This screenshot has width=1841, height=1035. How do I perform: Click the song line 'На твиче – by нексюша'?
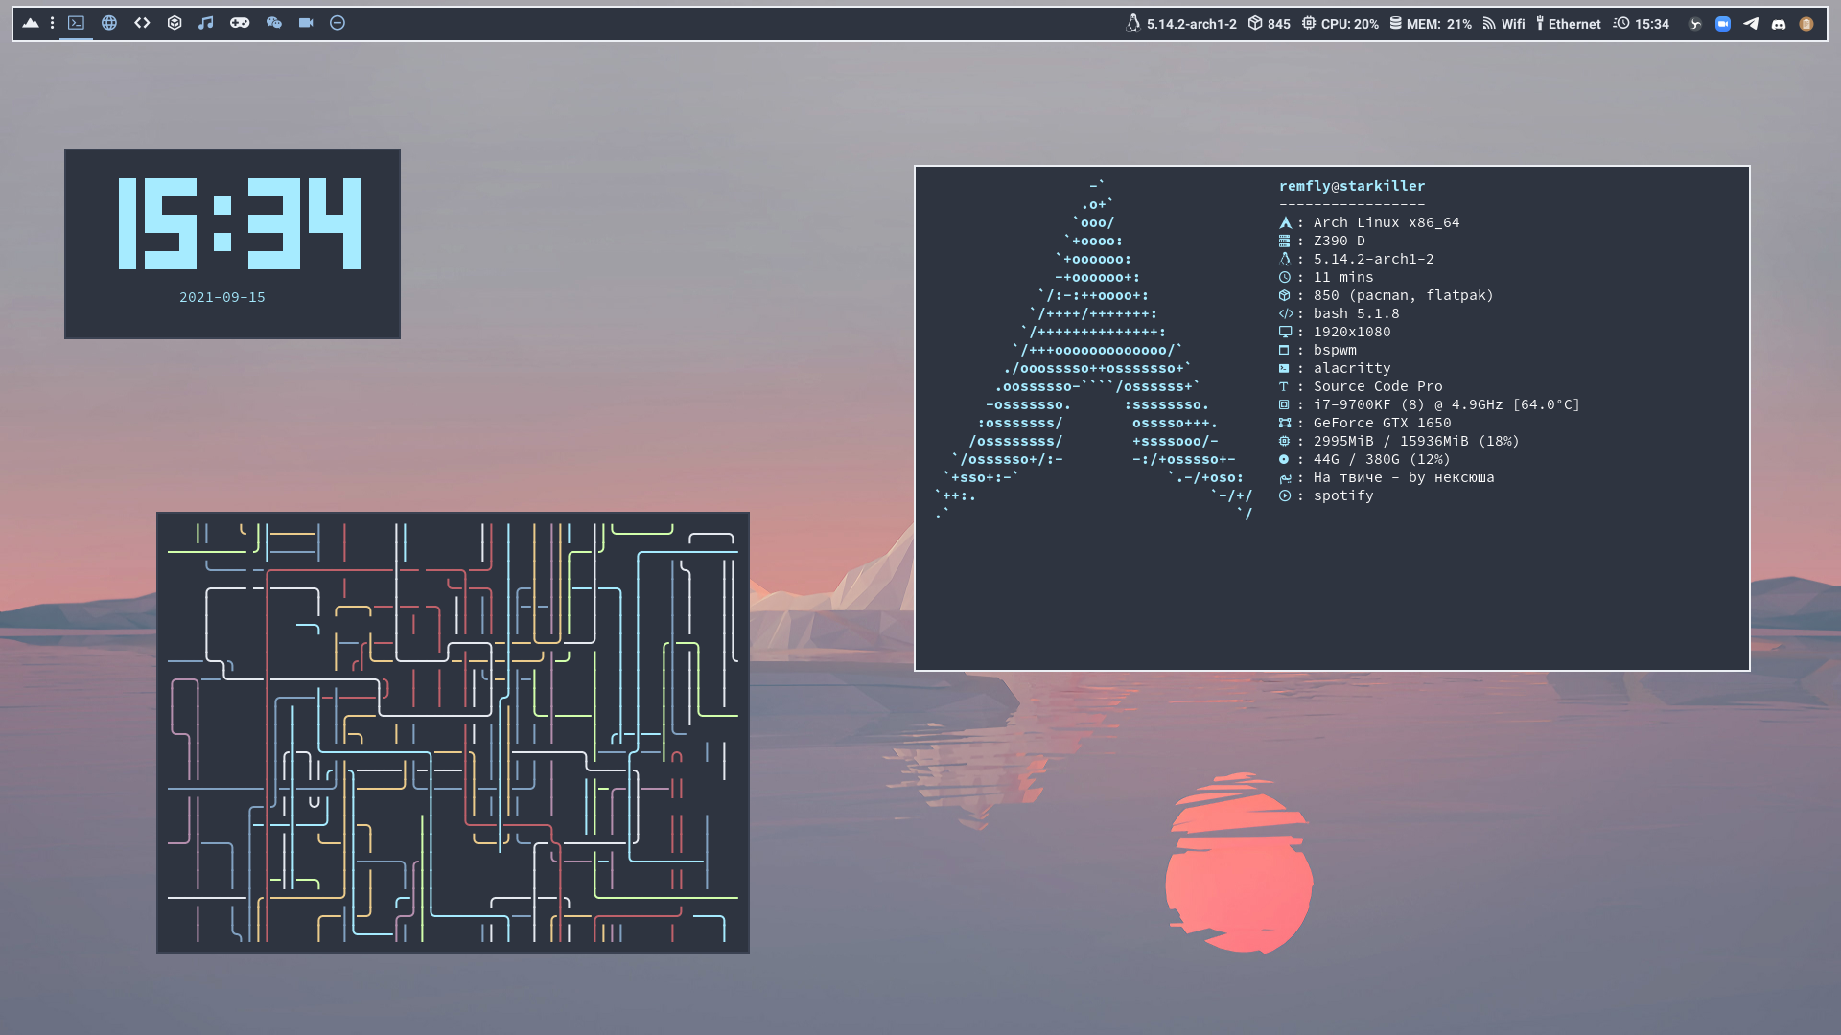(1387, 477)
